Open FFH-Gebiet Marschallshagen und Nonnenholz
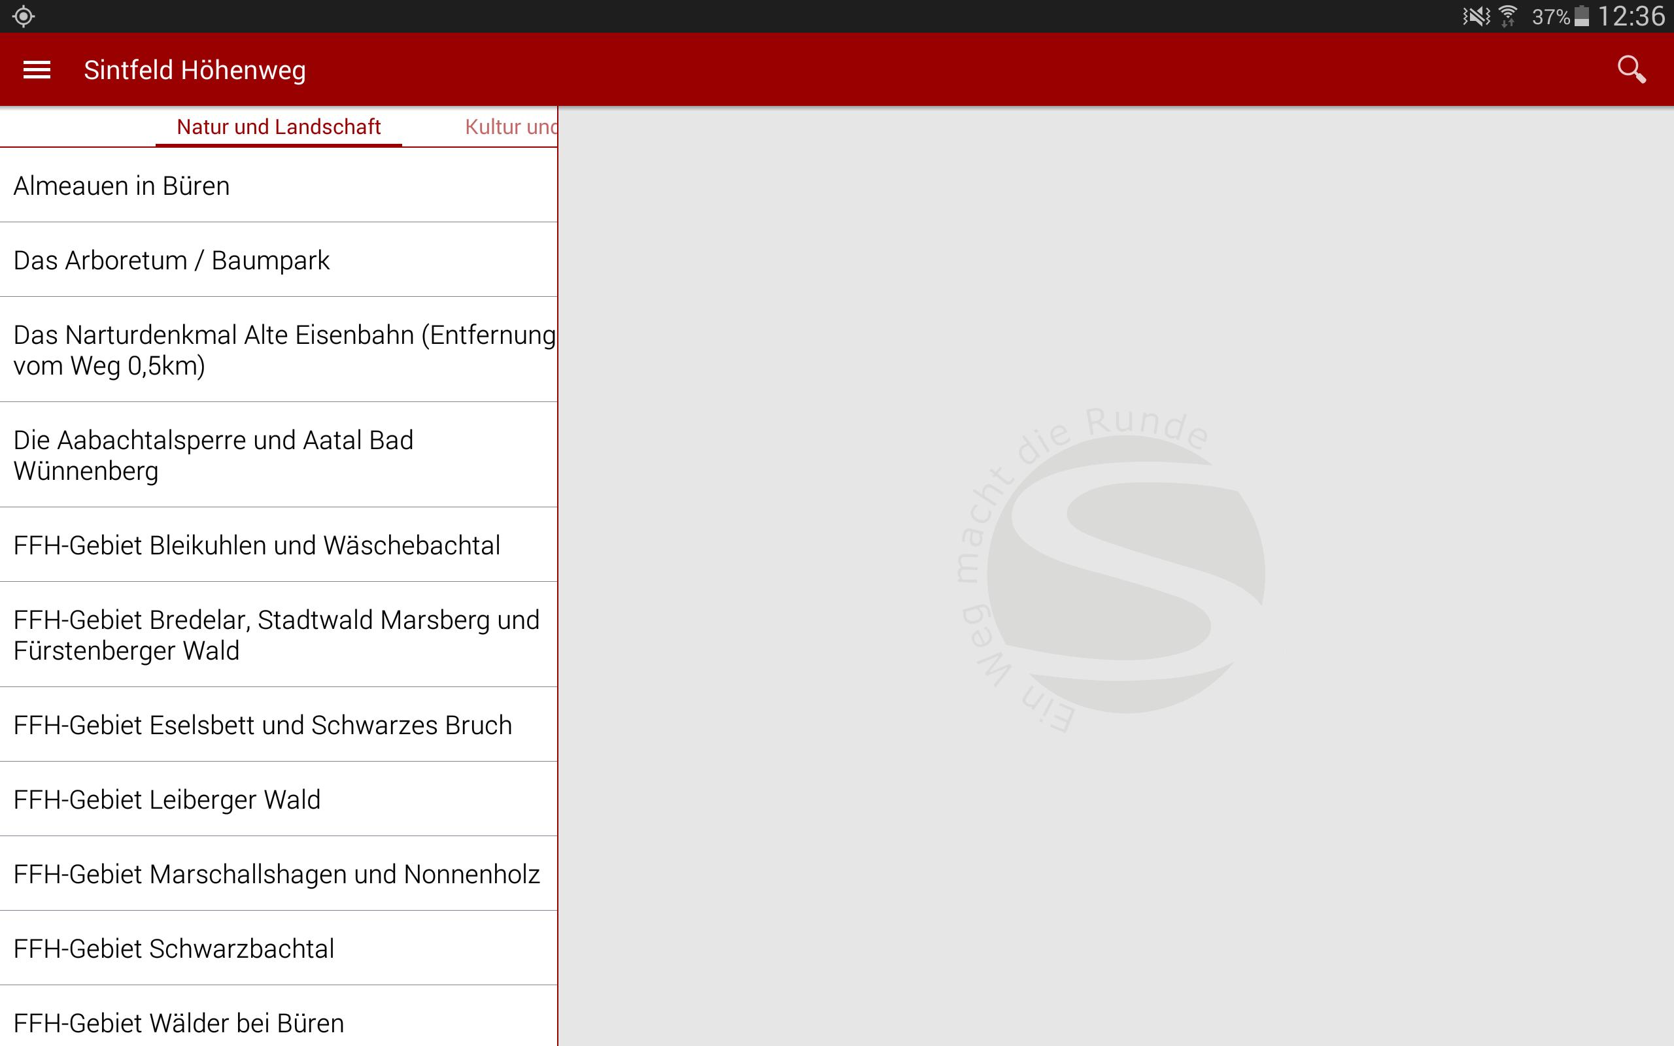Screen dimensions: 1674x1046 (279, 874)
